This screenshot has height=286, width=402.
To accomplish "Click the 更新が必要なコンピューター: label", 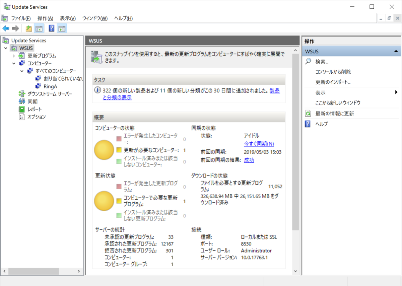I will click(151, 150).
